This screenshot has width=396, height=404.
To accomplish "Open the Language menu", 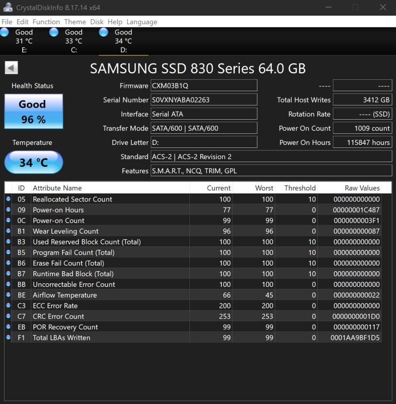I will pyautogui.click(x=142, y=22).
